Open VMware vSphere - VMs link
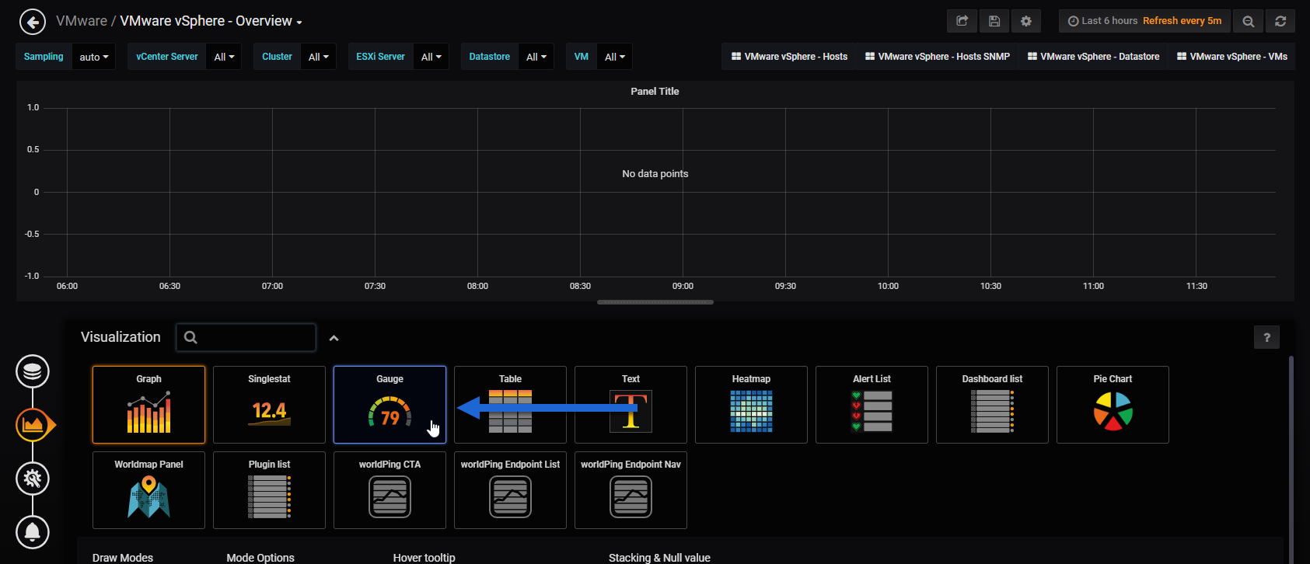Screen dimensions: 1310x564 tap(1232, 57)
